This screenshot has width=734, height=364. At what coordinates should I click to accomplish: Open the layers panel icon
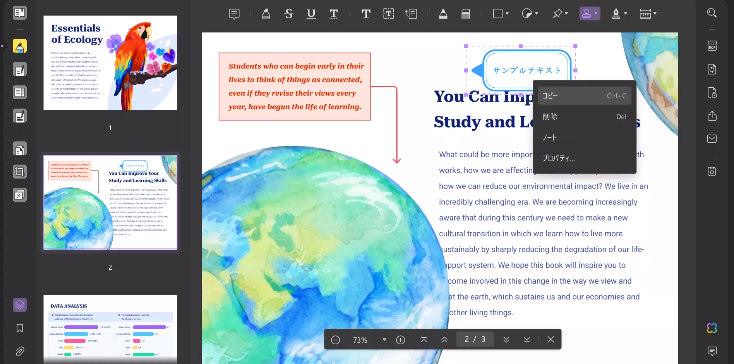(20, 305)
